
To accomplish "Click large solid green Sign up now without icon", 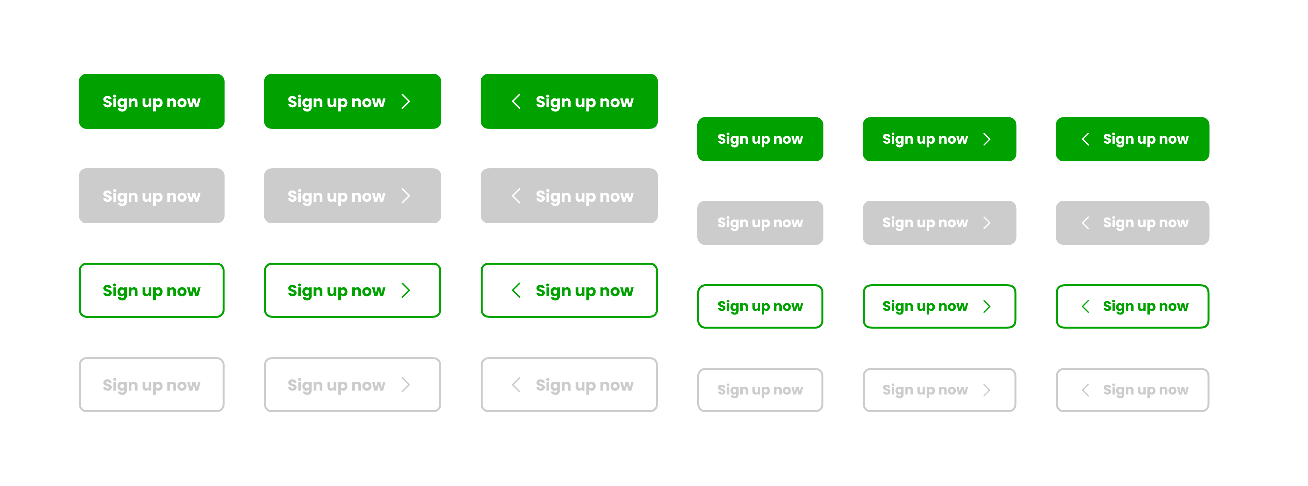I will tap(151, 101).
